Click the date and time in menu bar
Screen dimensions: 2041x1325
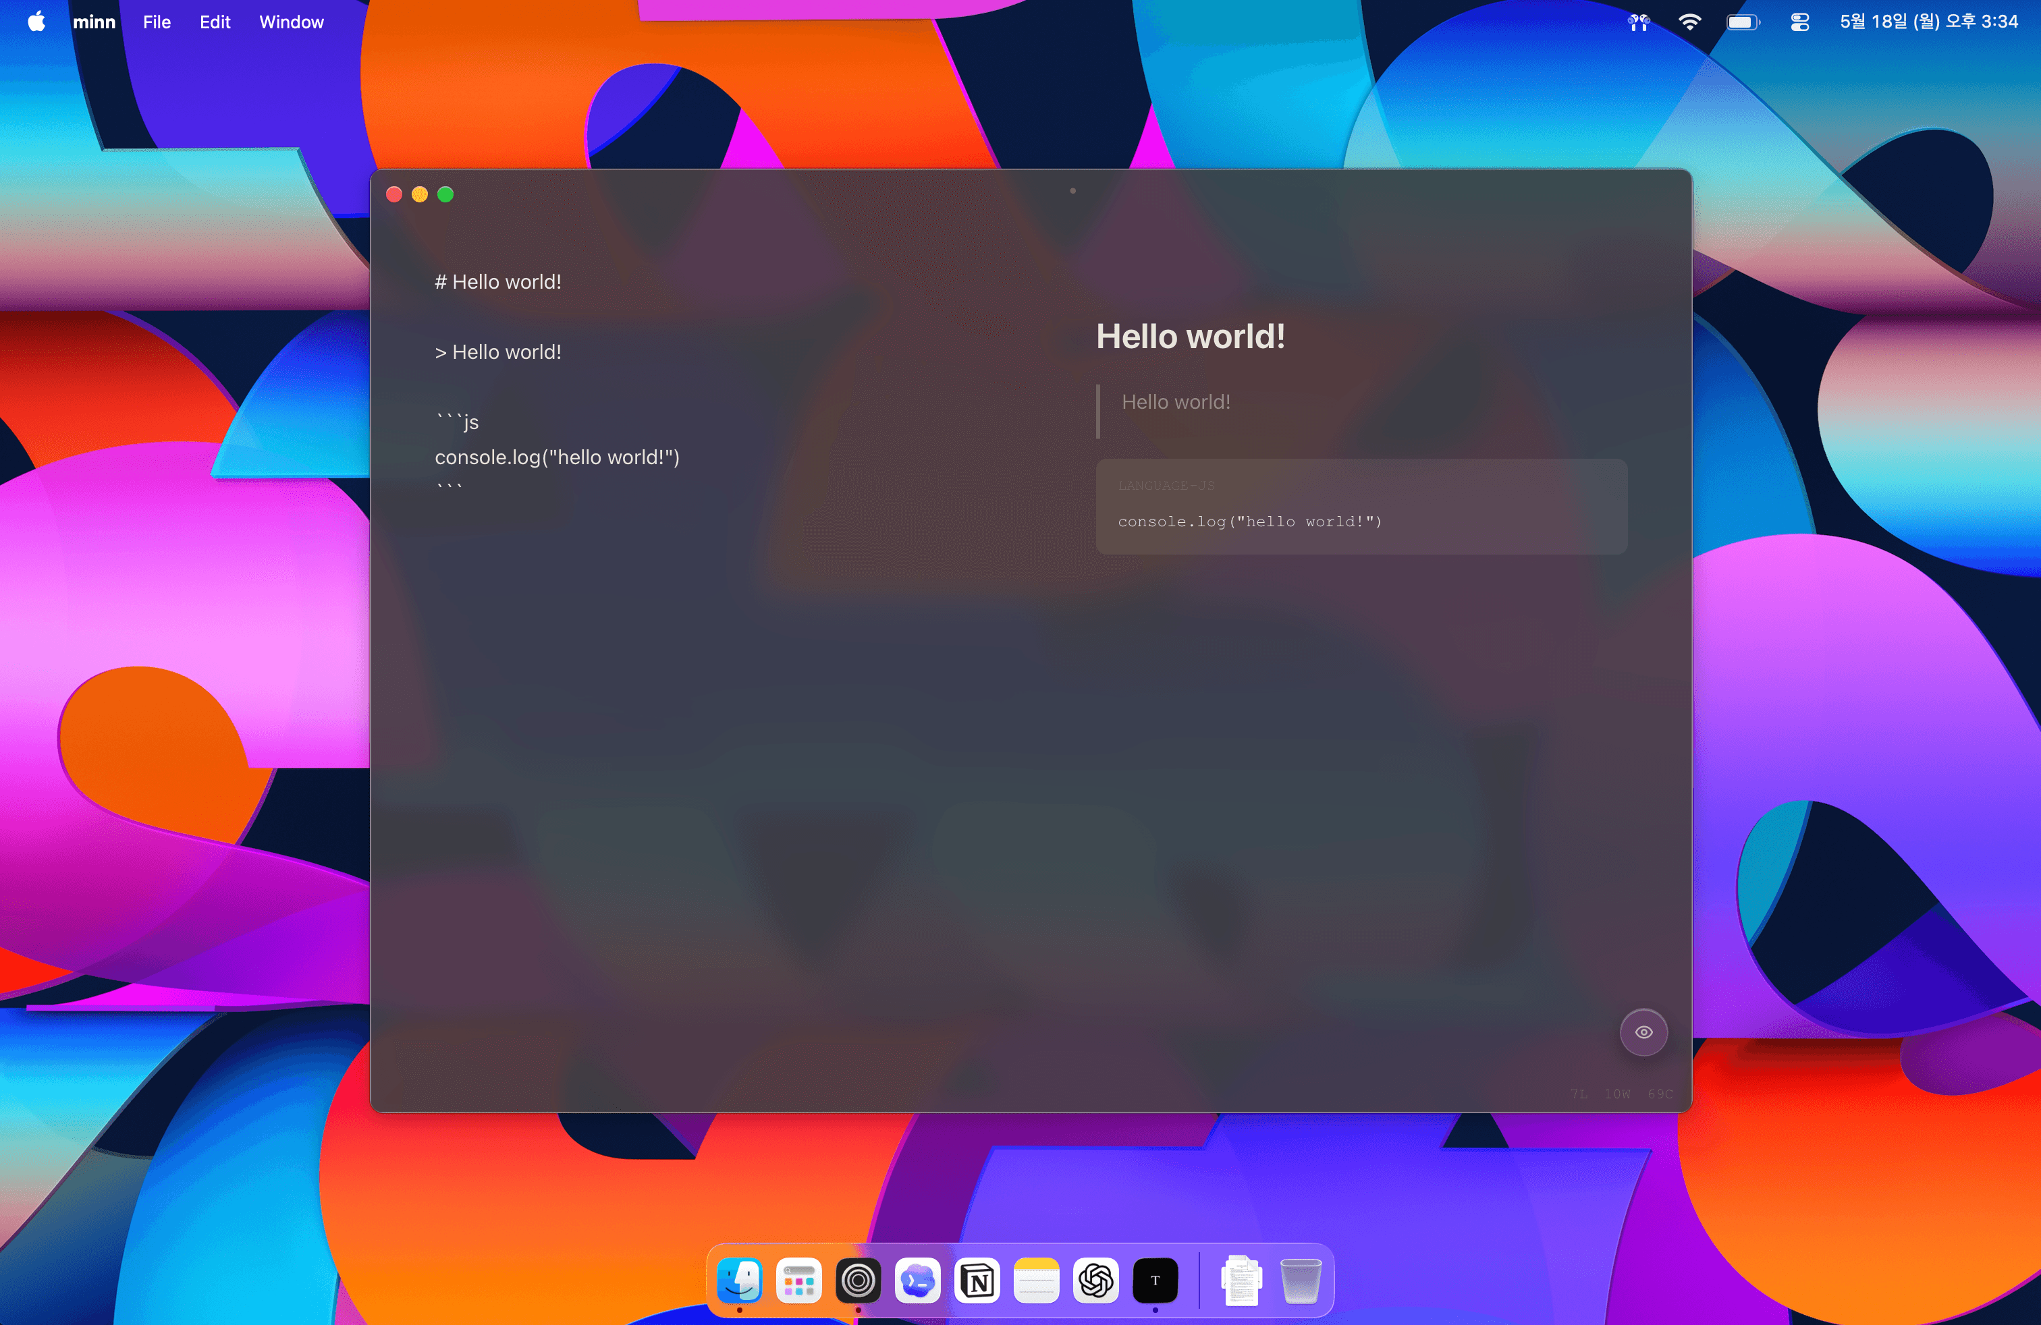[1929, 22]
